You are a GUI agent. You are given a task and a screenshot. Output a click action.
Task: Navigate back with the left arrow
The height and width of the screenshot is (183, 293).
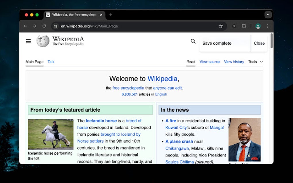pos(25,26)
